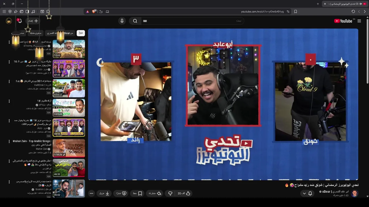Open options menu for Maher Zain video
Image resolution: width=369 pixels, height=207 pixels.
(x=9, y=141)
